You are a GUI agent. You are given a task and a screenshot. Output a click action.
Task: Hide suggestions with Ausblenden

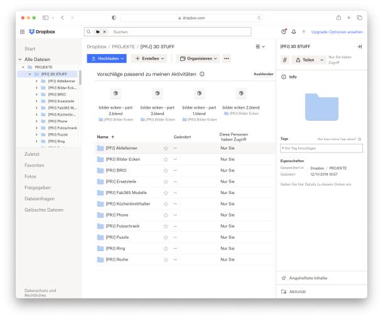tap(263, 74)
